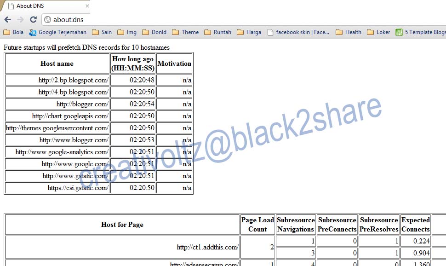Click http://www.blogger.com/ host cell
Image resolution: width=446 pixels, height=266 pixels.
point(57,140)
